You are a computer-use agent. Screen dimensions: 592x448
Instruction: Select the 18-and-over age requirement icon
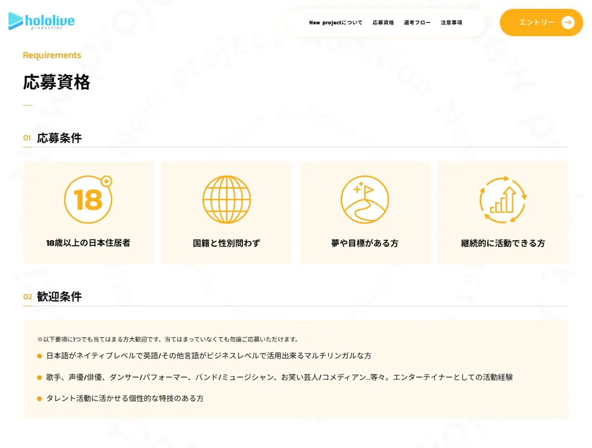pyautogui.click(x=88, y=199)
